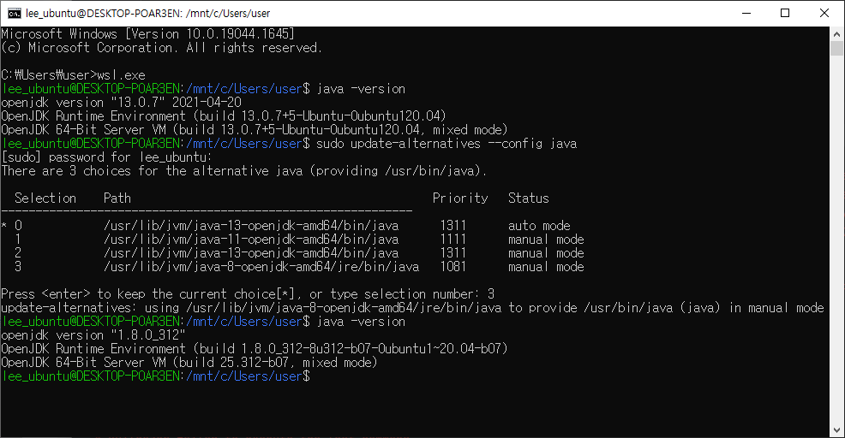
Task: Click priority value 1111
Action: pyautogui.click(x=453, y=240)
